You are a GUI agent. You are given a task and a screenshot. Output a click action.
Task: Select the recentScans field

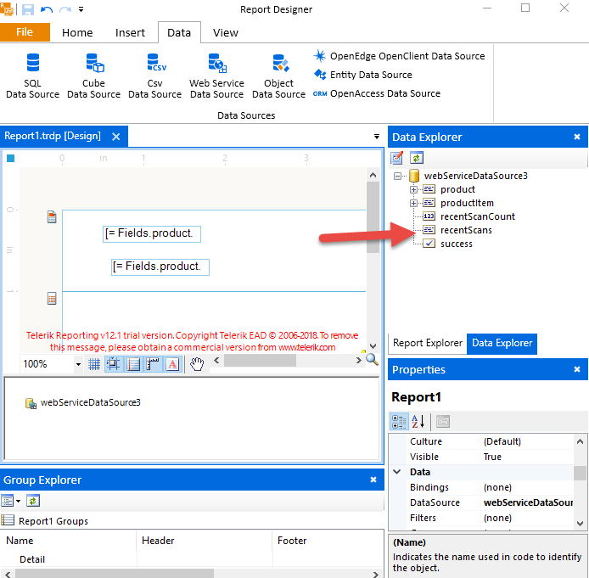466,230
